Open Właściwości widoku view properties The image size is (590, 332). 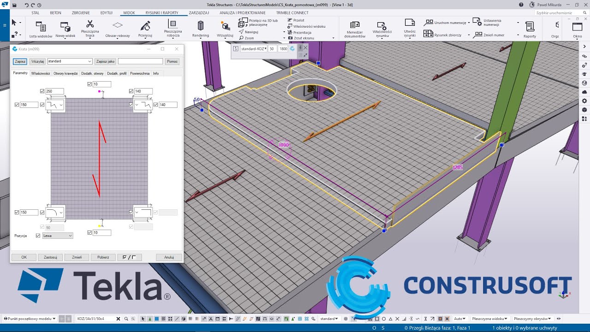(307, 26)
